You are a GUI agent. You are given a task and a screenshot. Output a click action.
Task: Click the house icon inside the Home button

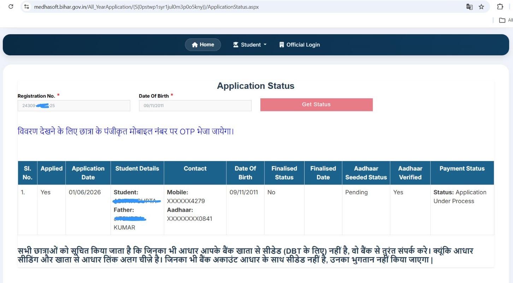(195, 45)
